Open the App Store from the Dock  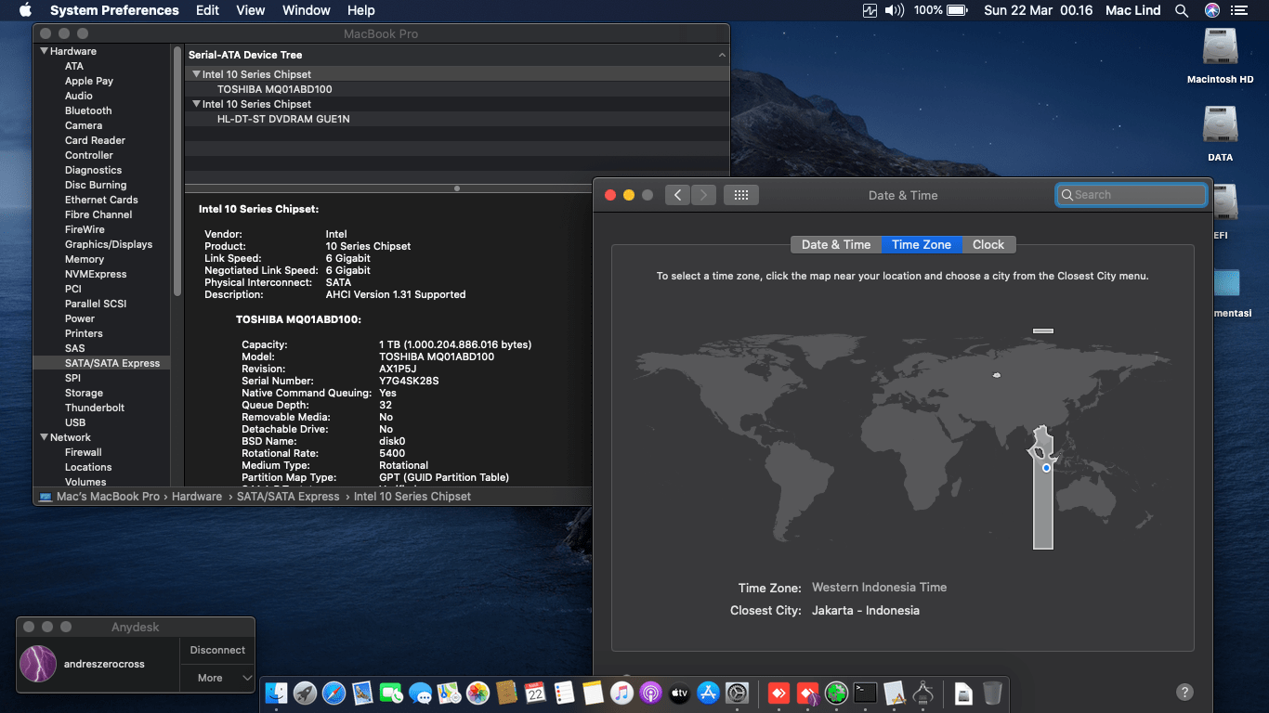click(708, 693)
